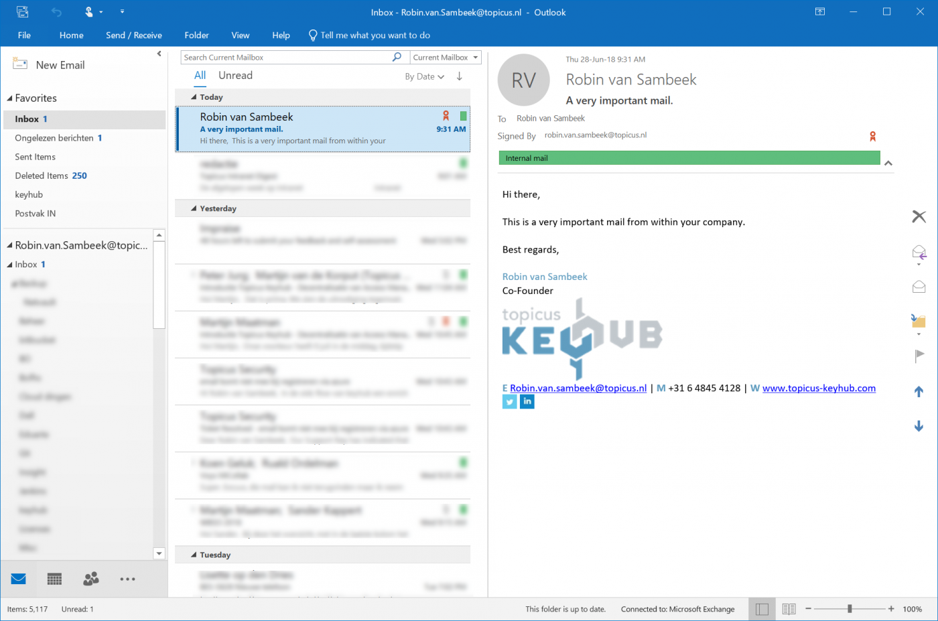Open the File menu
The height and width of the screenshot is (621, 938).
(x=24, y=36)
